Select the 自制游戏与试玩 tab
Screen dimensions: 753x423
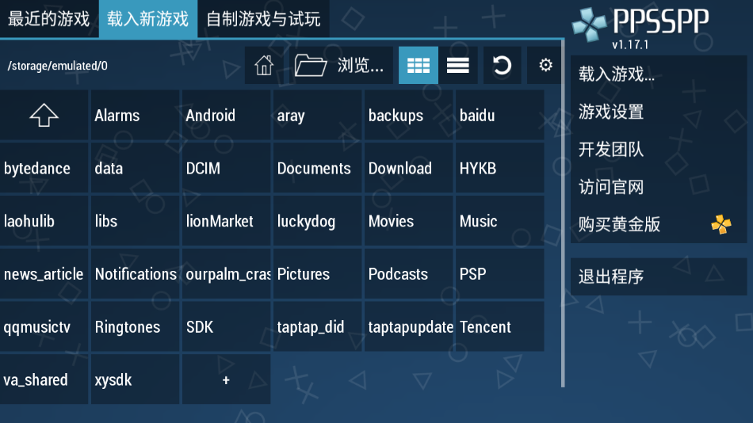point(263,19)
